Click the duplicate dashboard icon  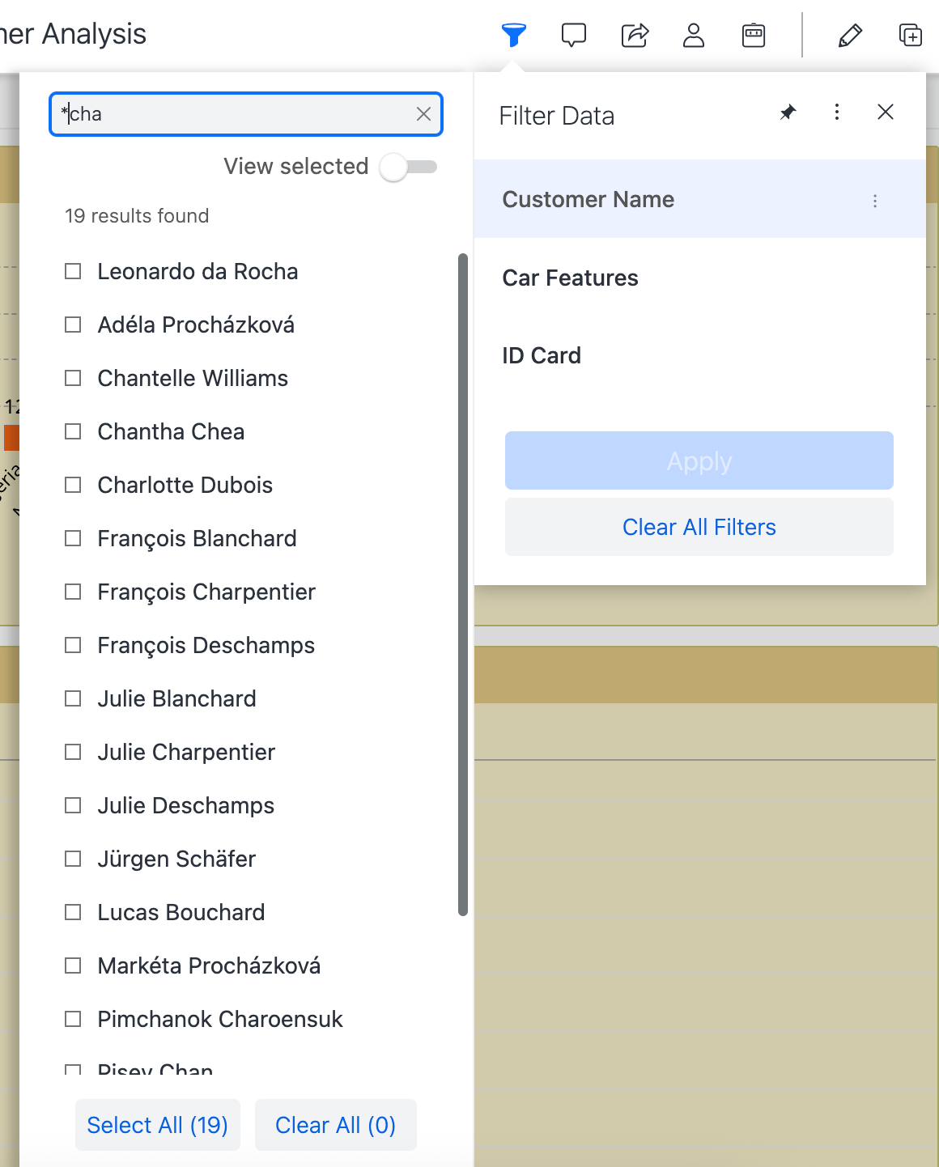(x=911, y=35)
